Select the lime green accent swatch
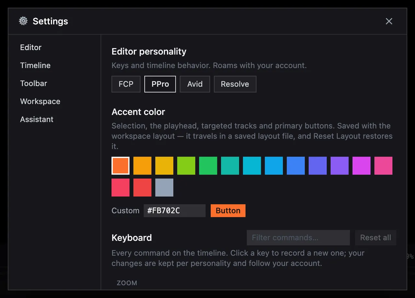The width and height of the screenshot is (415, 298). 186,166
